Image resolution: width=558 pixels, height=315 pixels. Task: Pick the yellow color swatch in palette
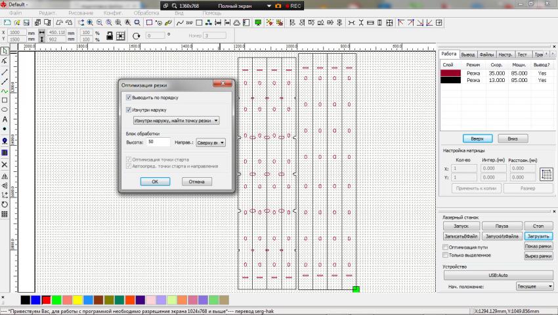tap(77, 300)
